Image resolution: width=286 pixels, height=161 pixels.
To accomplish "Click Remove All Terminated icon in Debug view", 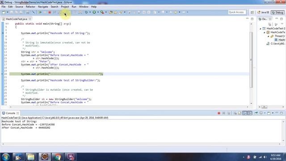I will [270, 24].
